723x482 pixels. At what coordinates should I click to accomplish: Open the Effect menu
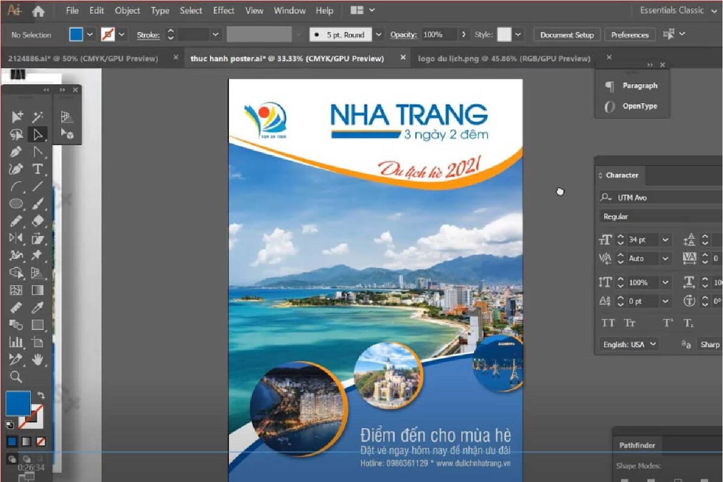click(223, 10)
